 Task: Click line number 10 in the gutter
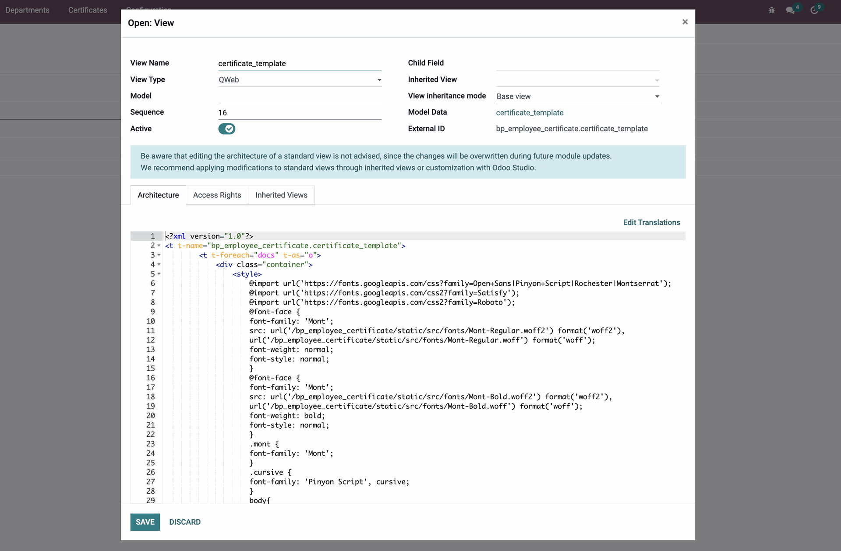(151, 321)
